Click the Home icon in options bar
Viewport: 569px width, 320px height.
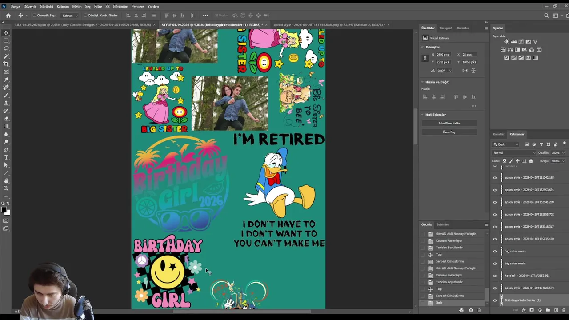(x=8, y=16)
